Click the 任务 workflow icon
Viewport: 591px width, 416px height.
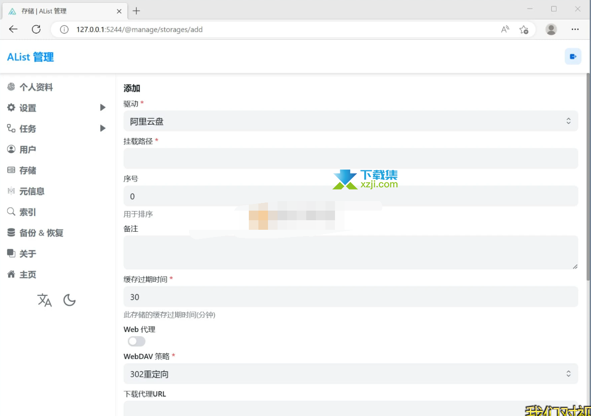point(11,128)
